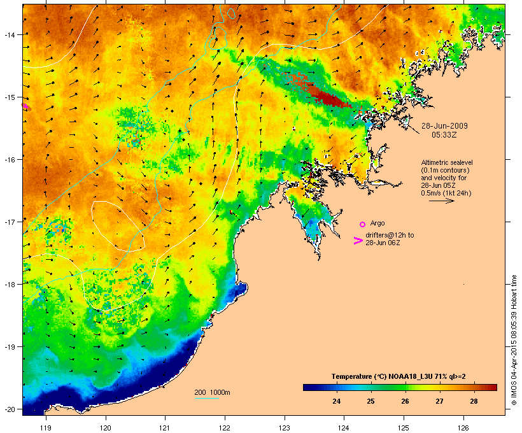The width and height of the screenshot is (522, 433).
Task: Click the 'and velocity for' legend line
Action: click(444, 178)
